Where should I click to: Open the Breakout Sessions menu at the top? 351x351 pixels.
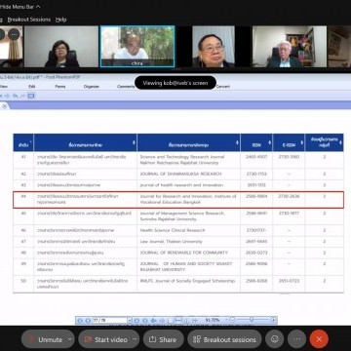(29, 19)
